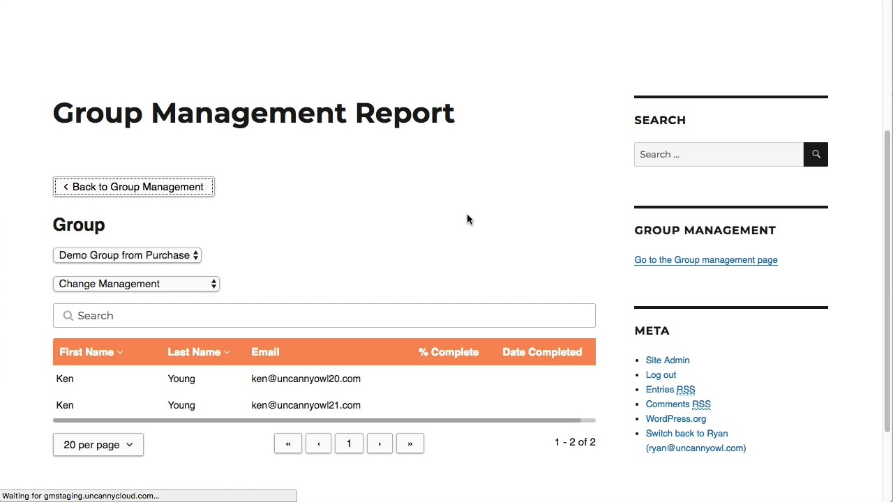The height and width of the screenshot is (502, 893).
Task: Click the table's horizontal scrollbar
Action: point(317,420)
